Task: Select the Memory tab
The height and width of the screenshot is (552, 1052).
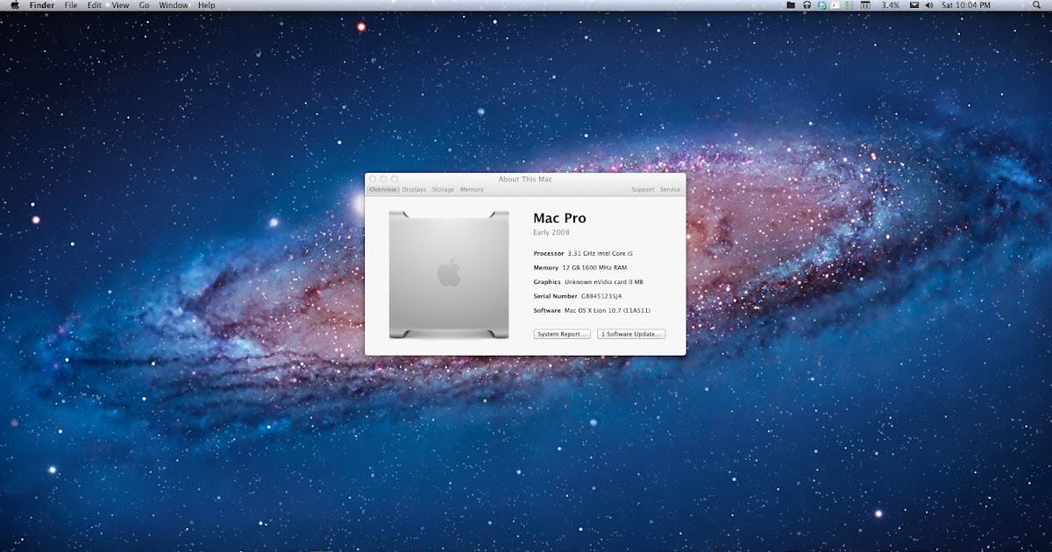Action: coord(471,188)
